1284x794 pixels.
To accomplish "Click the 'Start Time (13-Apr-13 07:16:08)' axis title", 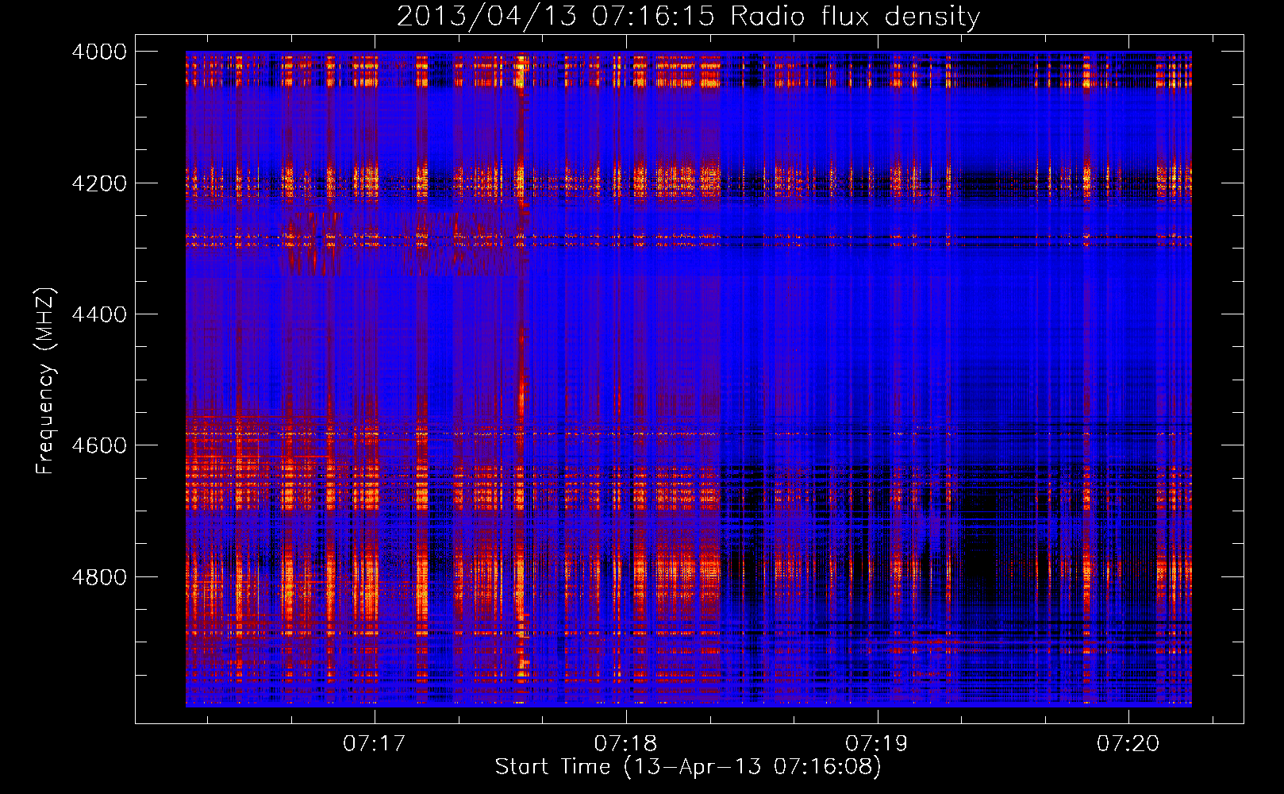I will 688,767.
